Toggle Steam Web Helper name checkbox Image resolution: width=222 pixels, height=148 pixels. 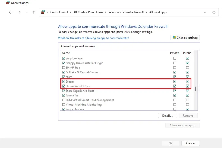64,86
